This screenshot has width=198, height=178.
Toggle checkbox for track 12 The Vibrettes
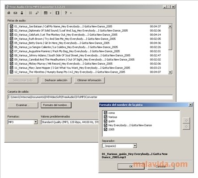point(11,72)
